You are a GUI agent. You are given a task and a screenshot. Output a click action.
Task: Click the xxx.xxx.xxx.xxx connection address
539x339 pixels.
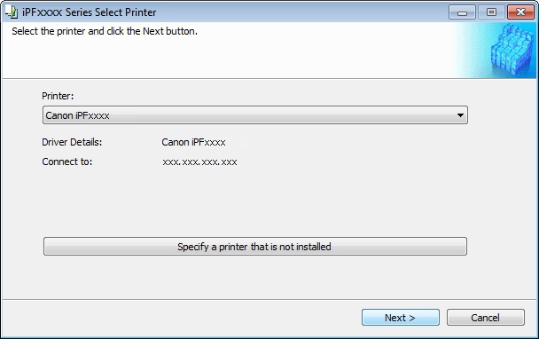[199, 162]
